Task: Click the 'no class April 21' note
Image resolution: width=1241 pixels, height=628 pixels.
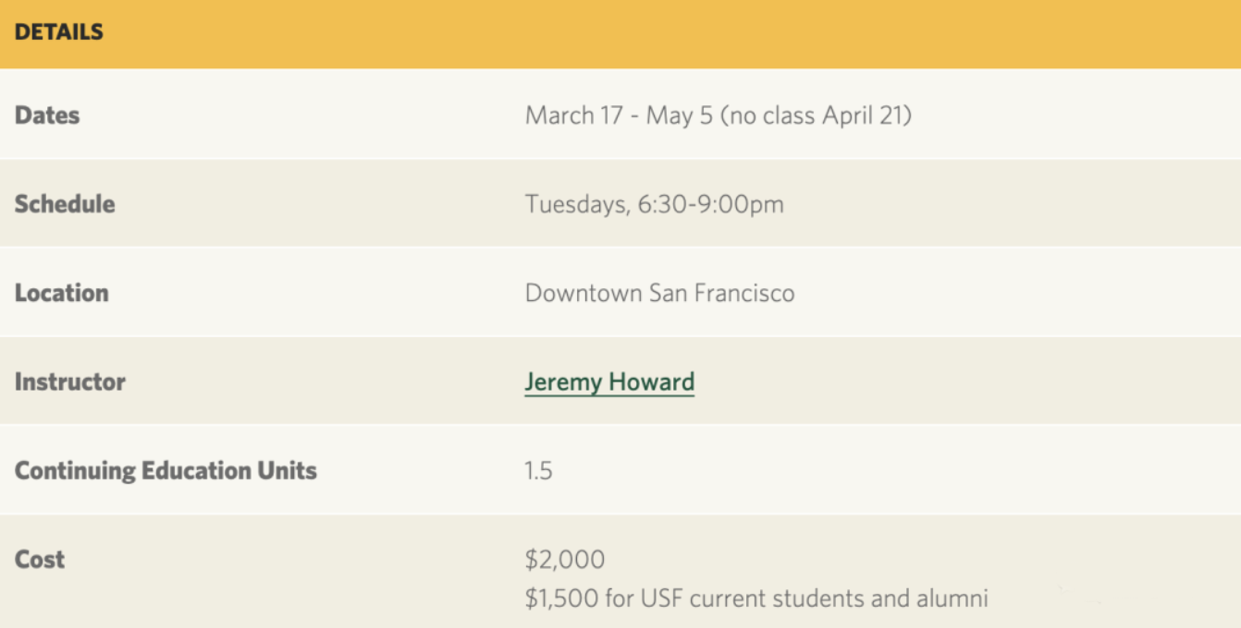Action: (816, 115)
